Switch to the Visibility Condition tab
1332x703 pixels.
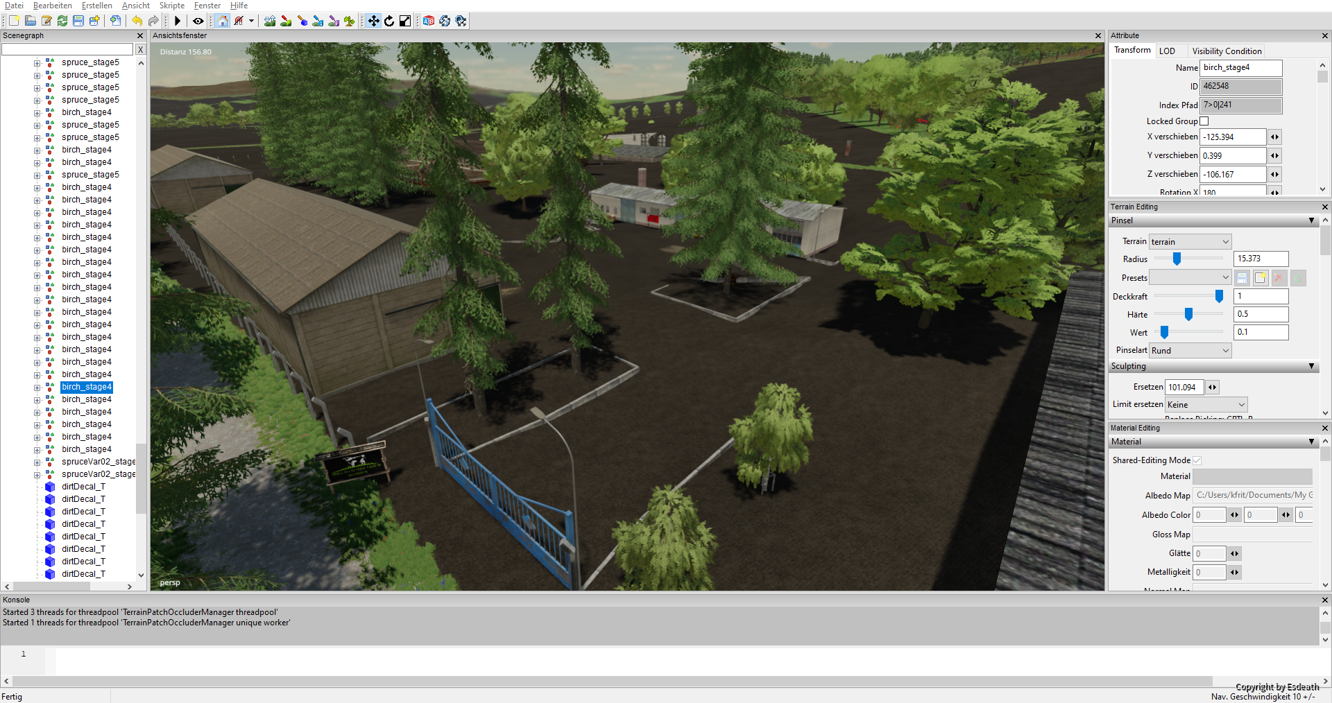[1227, 51]
